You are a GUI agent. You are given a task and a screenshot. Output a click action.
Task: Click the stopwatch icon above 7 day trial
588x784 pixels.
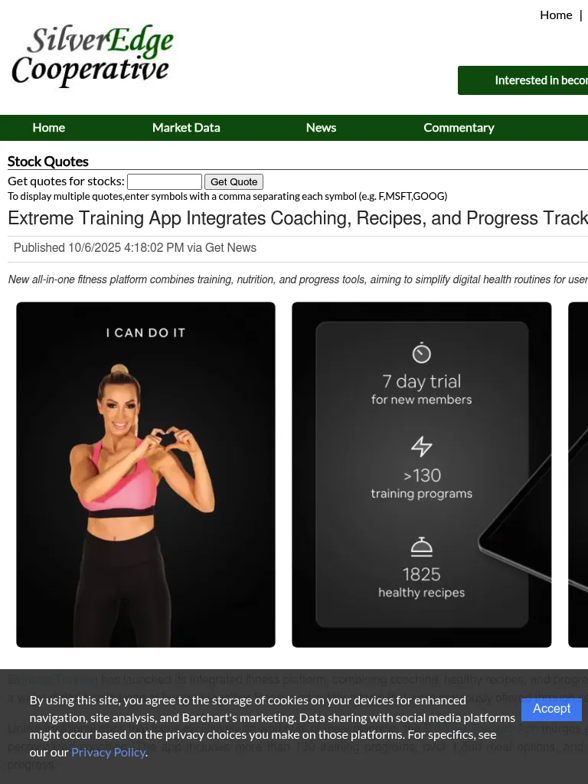(422, 352)
